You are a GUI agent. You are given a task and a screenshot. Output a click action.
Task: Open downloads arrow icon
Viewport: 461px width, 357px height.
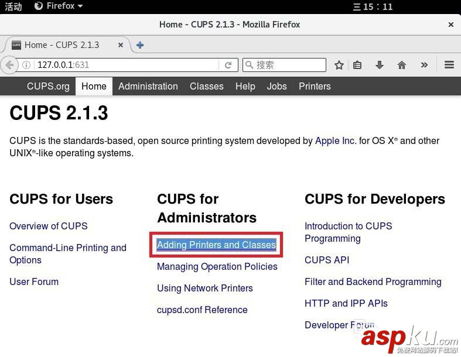379,65
